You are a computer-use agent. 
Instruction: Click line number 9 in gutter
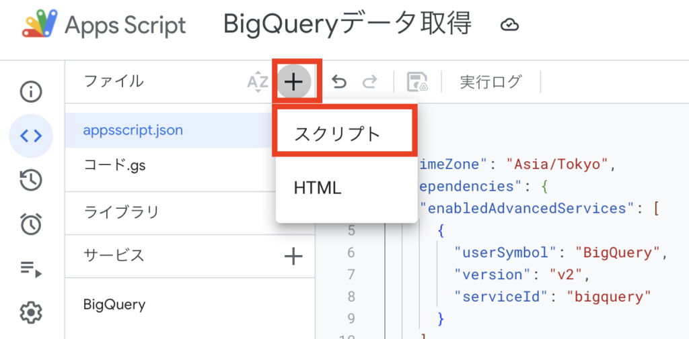click(351, 318)
